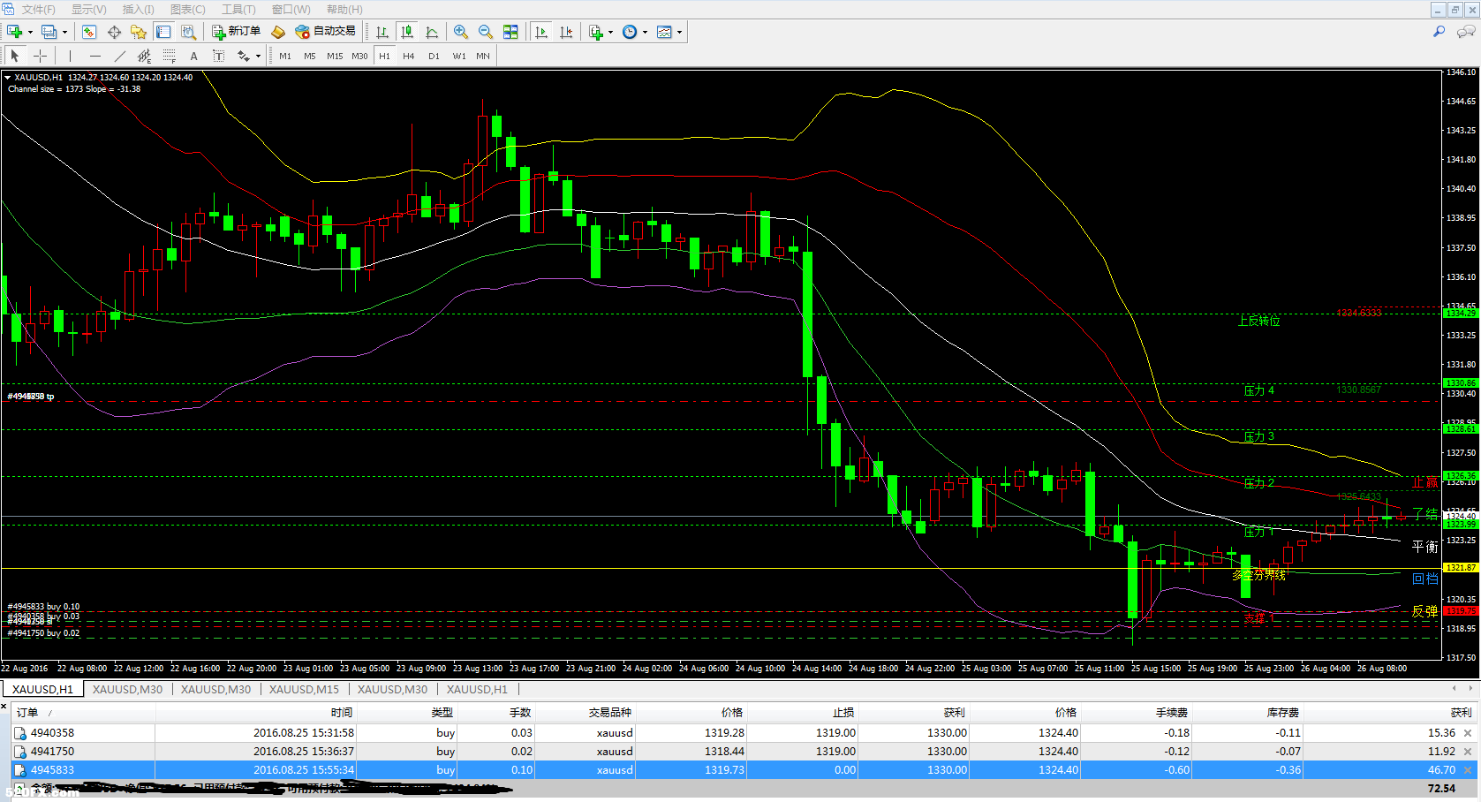Open MetaEditor with the book icon
Viewport: 1481px width, 802px height.
(278, 32)
